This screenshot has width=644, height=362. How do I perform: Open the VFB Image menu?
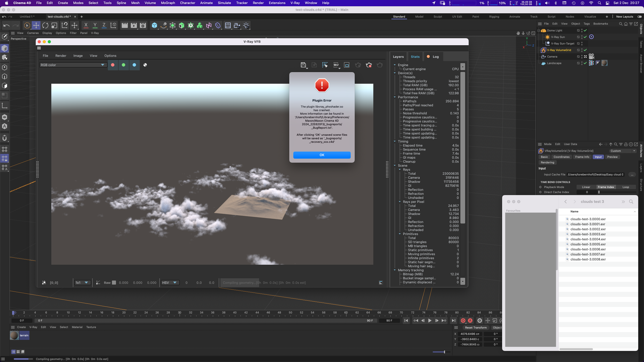click(x=78, y=56)
